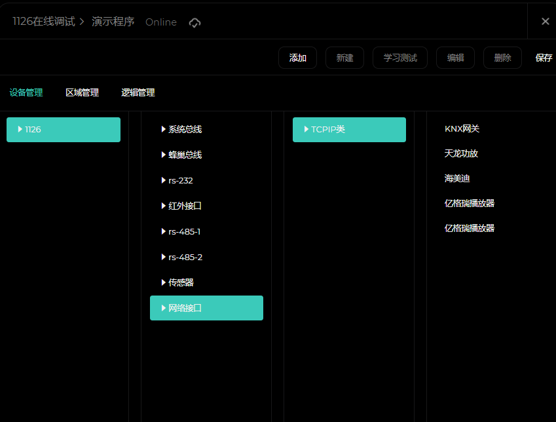Collapse the 网络接口 highlighted item
556x422 pixels.
tap(164, 308)
